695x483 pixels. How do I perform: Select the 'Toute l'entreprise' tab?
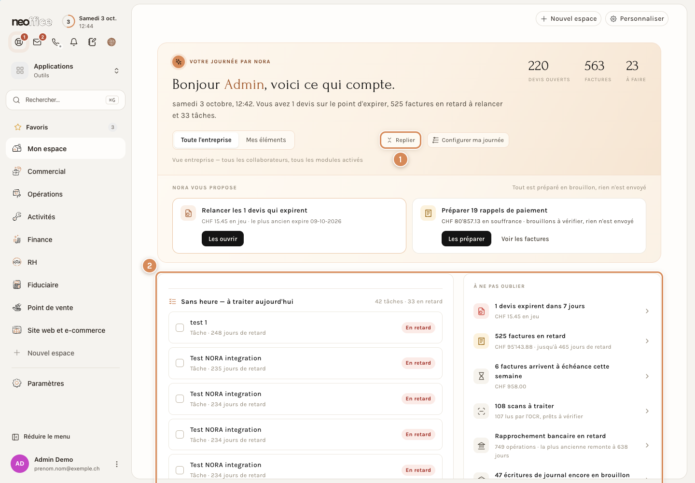click(206, 140)
